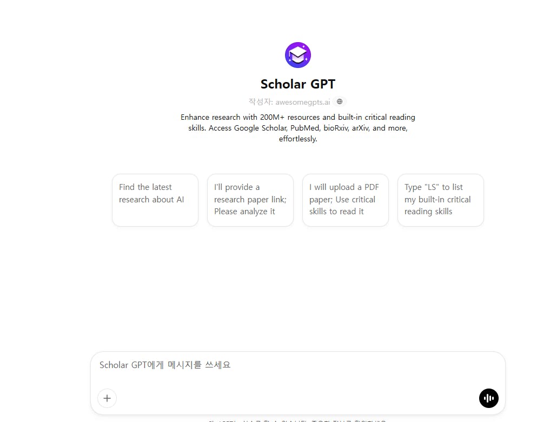550x422 pixels.
Task: Click the word "effortlessly." ending the description
Action: point(298,139)
